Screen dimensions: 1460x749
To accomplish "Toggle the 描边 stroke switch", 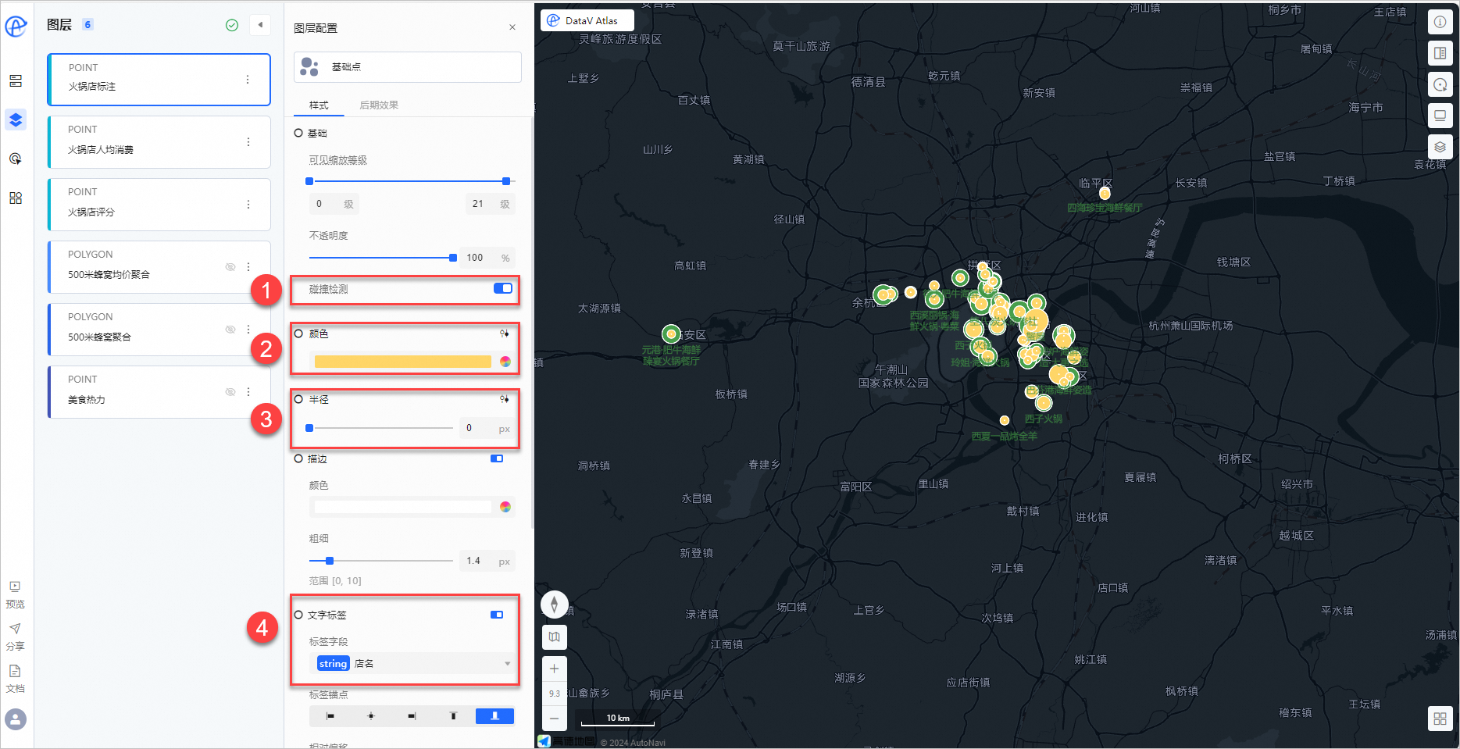I will tap(497, 459).
